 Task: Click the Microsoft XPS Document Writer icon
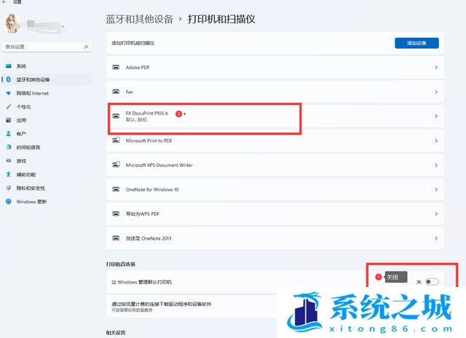116,165
